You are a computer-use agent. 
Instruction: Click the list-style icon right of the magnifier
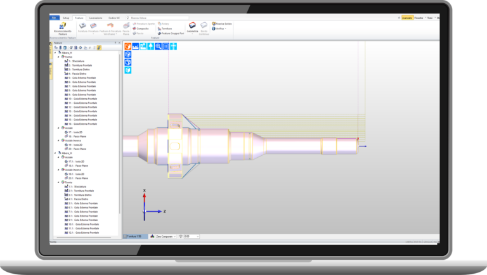(166, 46)
